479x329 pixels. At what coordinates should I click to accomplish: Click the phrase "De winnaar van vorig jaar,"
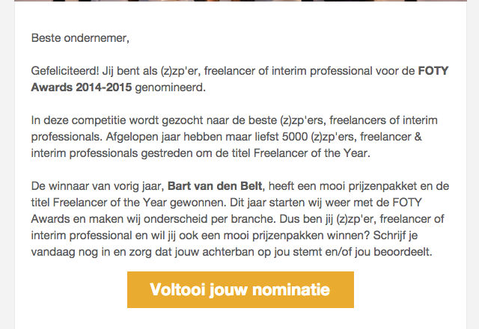click(x=97, y=186)
